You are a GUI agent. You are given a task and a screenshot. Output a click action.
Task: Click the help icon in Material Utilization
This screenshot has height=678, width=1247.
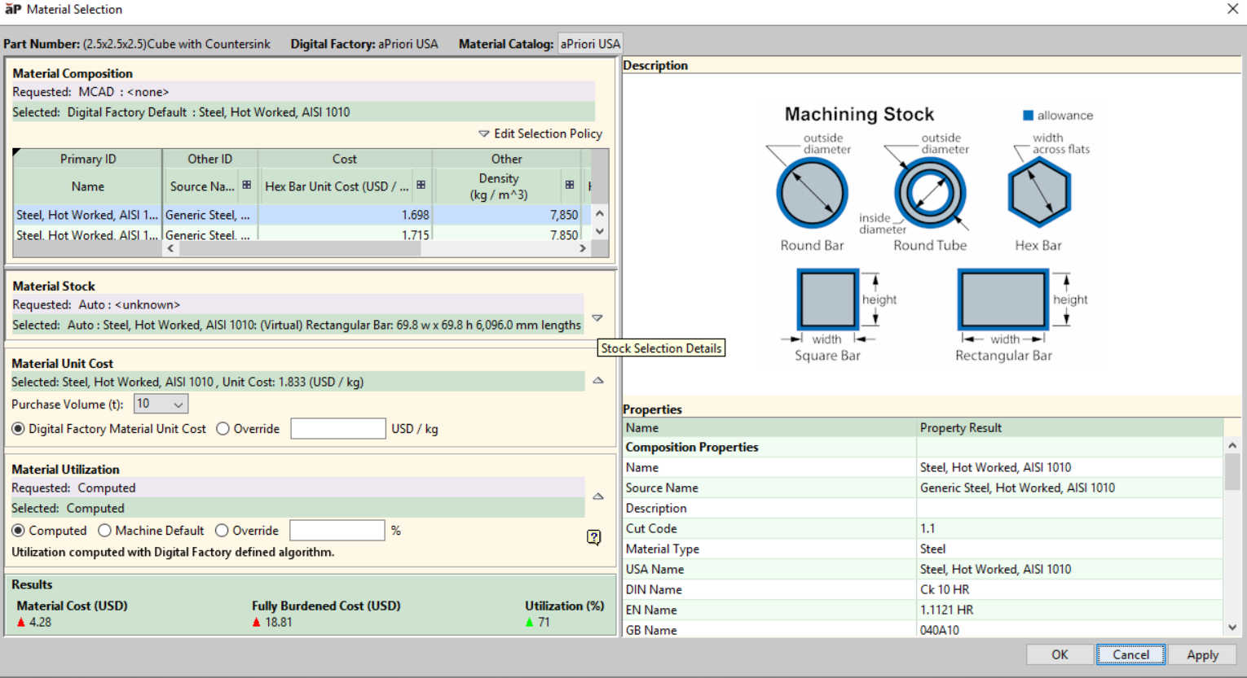[x=594, y=537]
